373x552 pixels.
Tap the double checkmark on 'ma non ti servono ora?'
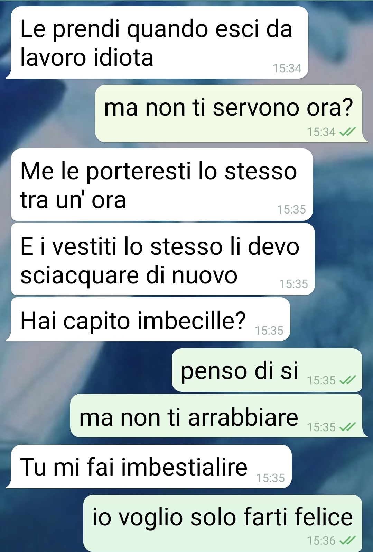pyautogui.click(x=347, y=132)
